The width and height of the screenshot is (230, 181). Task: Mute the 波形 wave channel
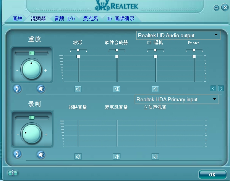78,89
